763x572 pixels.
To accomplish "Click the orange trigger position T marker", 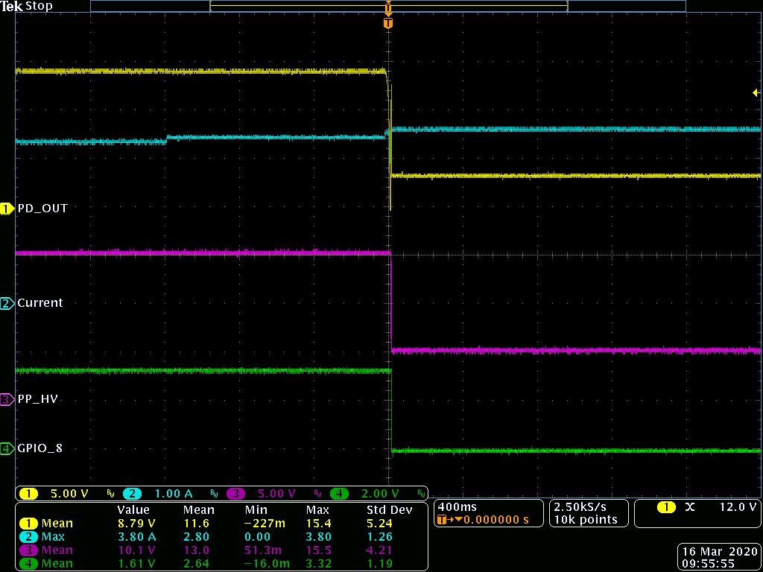I will (x=387, y=23).
